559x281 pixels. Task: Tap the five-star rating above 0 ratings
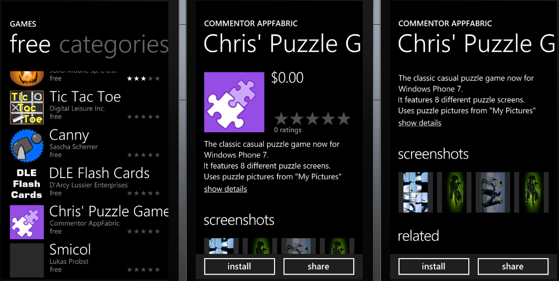point(312,118)
